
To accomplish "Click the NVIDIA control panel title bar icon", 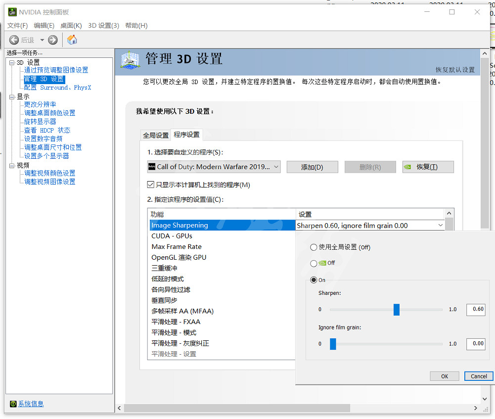I will [12, 12].
